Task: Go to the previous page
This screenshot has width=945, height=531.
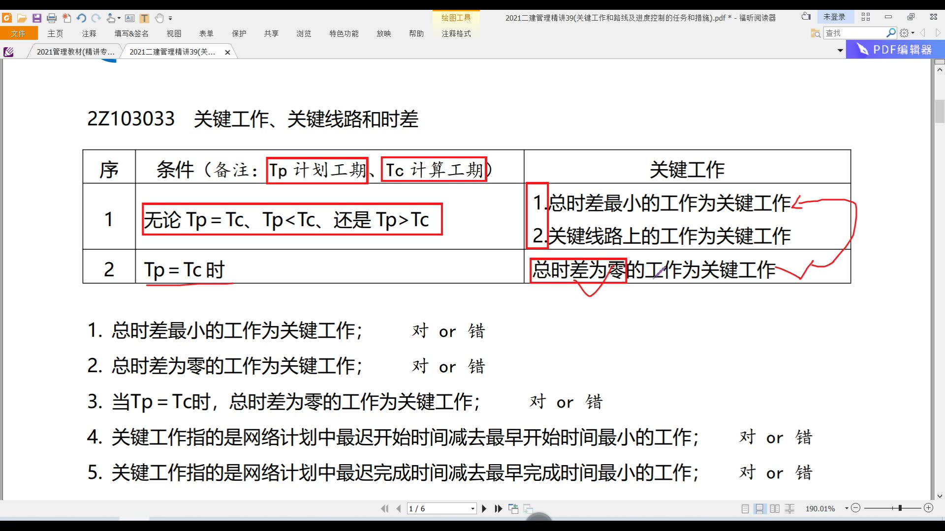Action: pyautogui.click(x=399, y=508)
